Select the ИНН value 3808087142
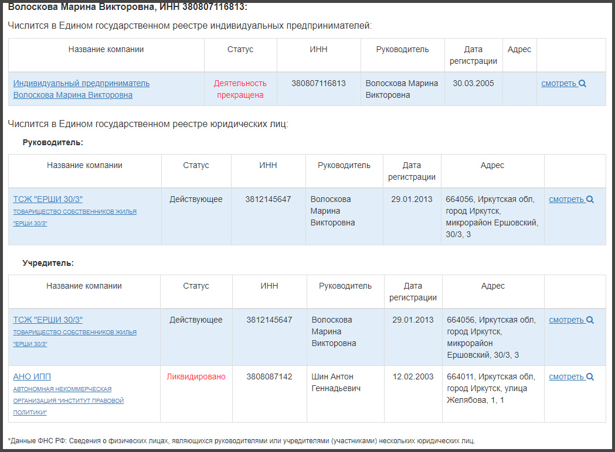615x452 pixels. (270, 377)
